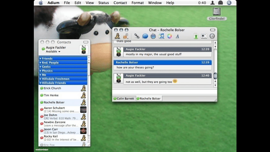Expand the Geeks group
Image resolution: width=270 pixels, height=152 pixels.
pos(63,67)
